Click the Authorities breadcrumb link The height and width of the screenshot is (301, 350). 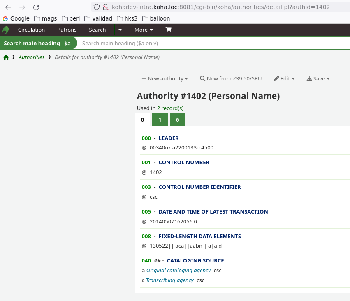pyautogui.click(x=31, y=57)
